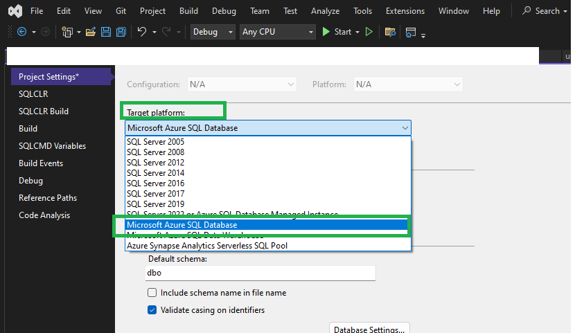Uncheck Validate casing on identifiers
The image size is (575, 333).
[152, 310]
